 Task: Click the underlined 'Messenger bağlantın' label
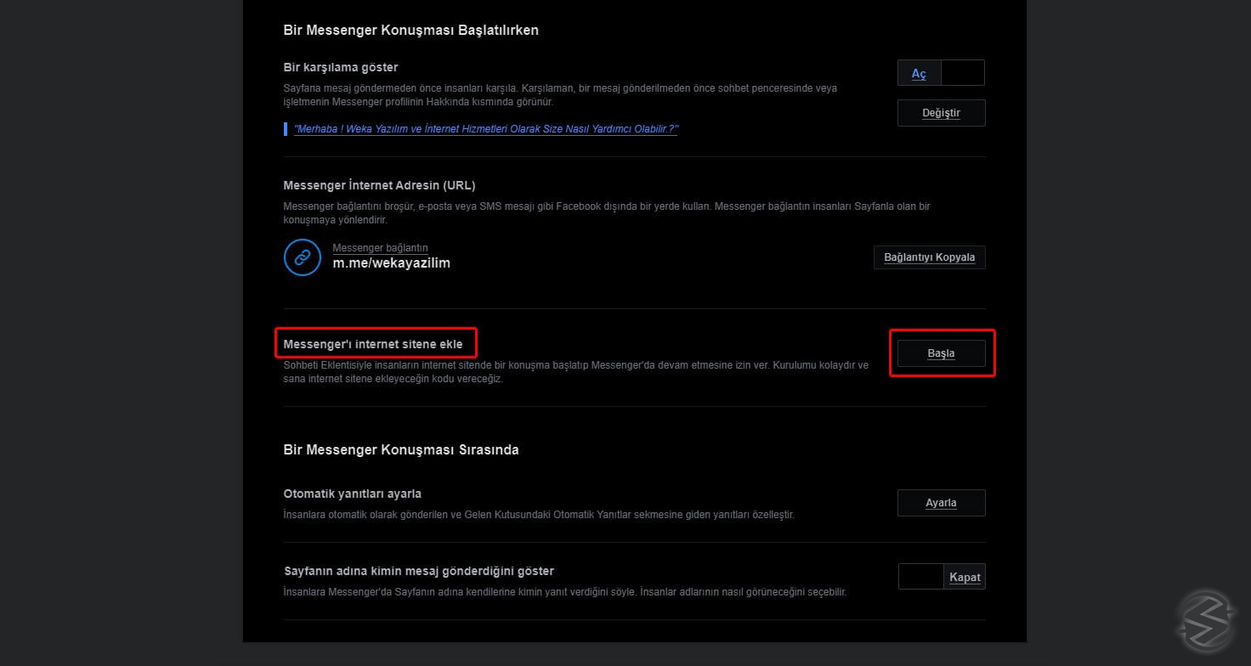(x=379, y=247)
